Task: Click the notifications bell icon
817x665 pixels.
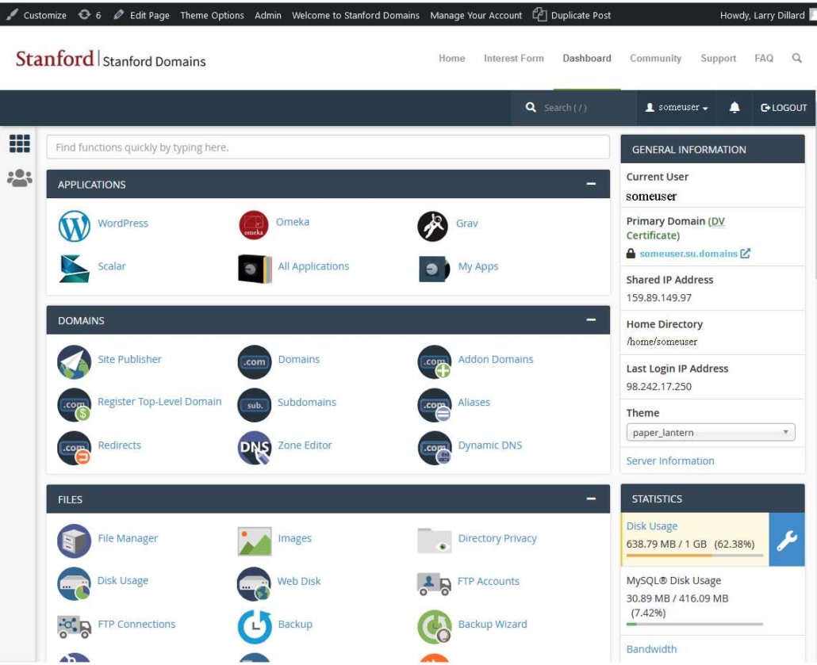Action: coord(735,108)
